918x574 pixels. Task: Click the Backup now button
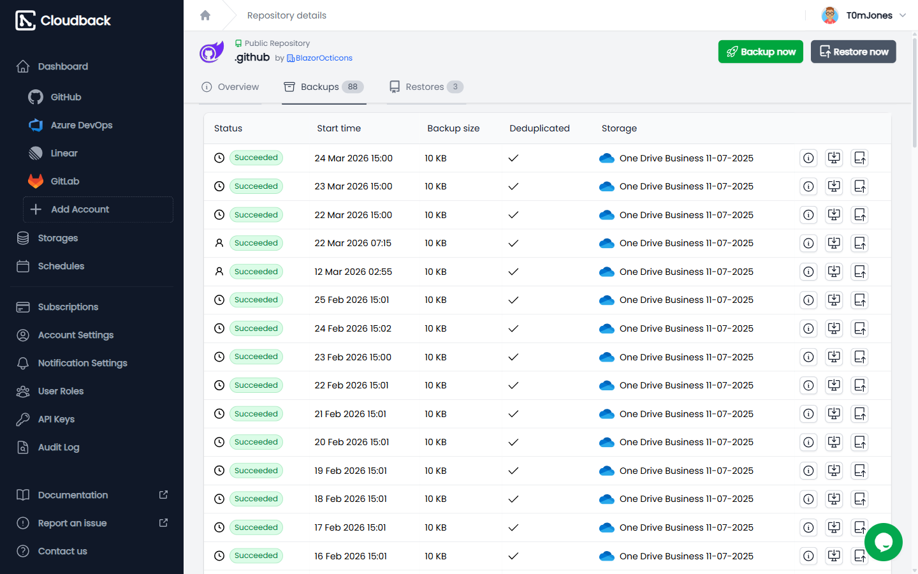pyautogui.click(x=761, y=52)
